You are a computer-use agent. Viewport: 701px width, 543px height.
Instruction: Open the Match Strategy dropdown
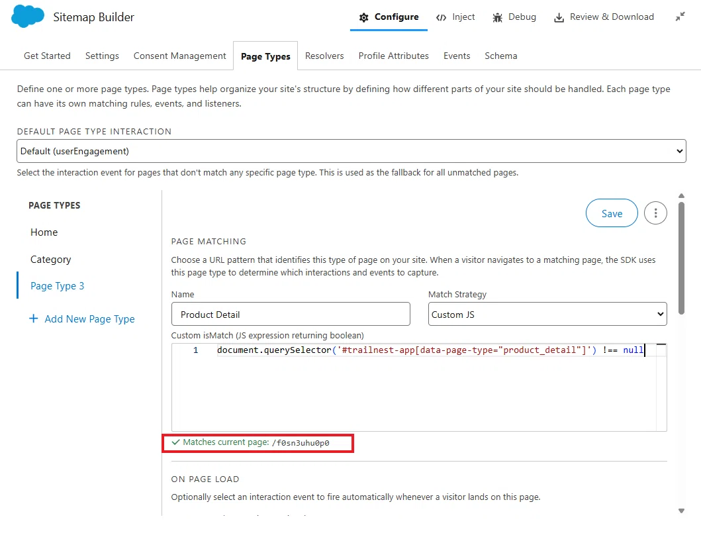[x=547, y=314]
